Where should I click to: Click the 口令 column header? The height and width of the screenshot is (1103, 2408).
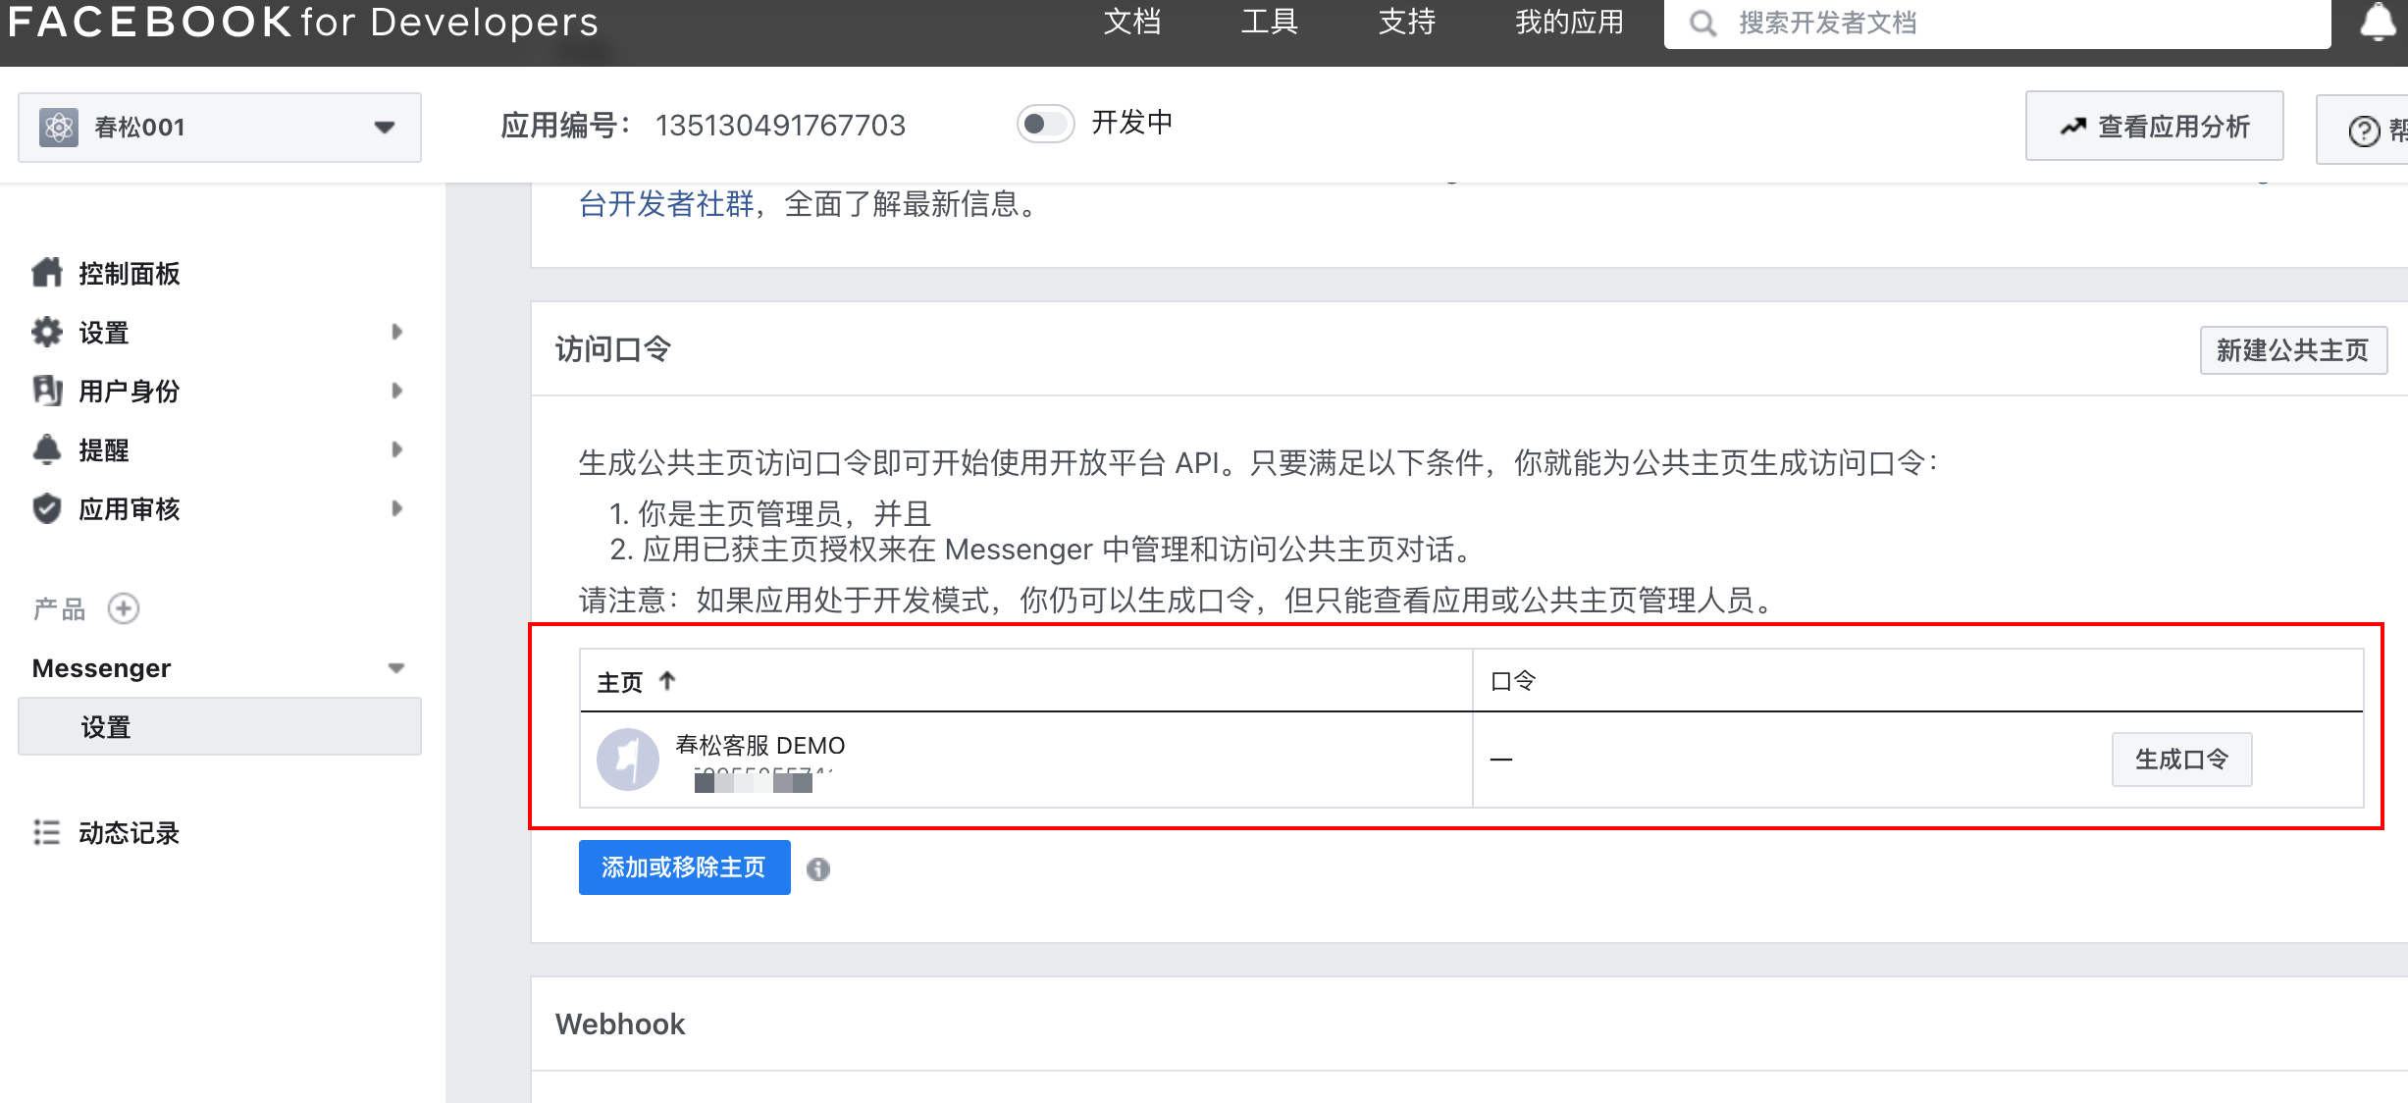click(1513, 680)
